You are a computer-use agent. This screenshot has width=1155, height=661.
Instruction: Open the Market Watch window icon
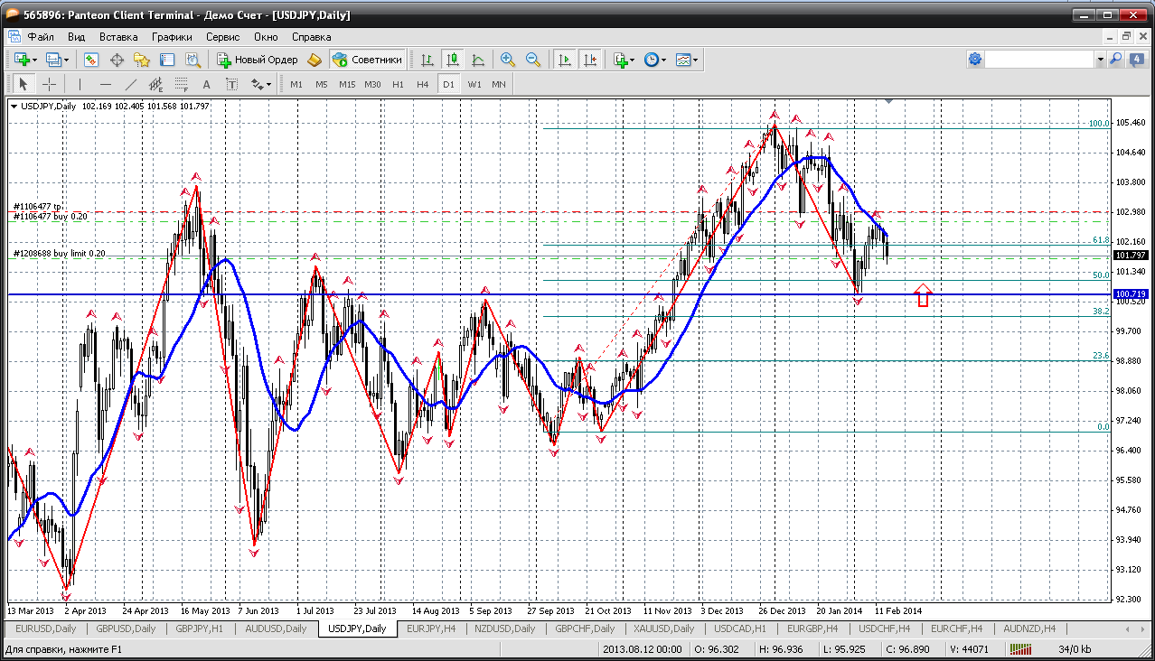click(91, 60)
